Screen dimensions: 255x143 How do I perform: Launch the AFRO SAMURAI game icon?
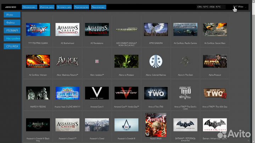156,30
